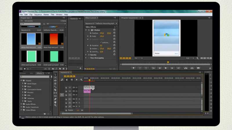
Task: Open the Fit zoom level dropdown
Action: pos(138,58)
